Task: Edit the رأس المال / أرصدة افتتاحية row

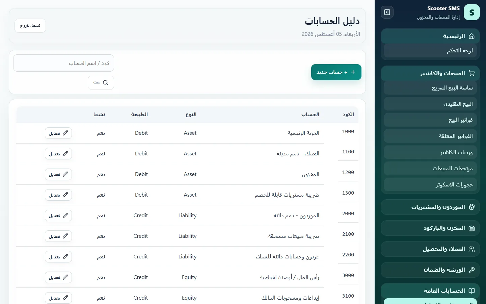Action: point(58,277)
